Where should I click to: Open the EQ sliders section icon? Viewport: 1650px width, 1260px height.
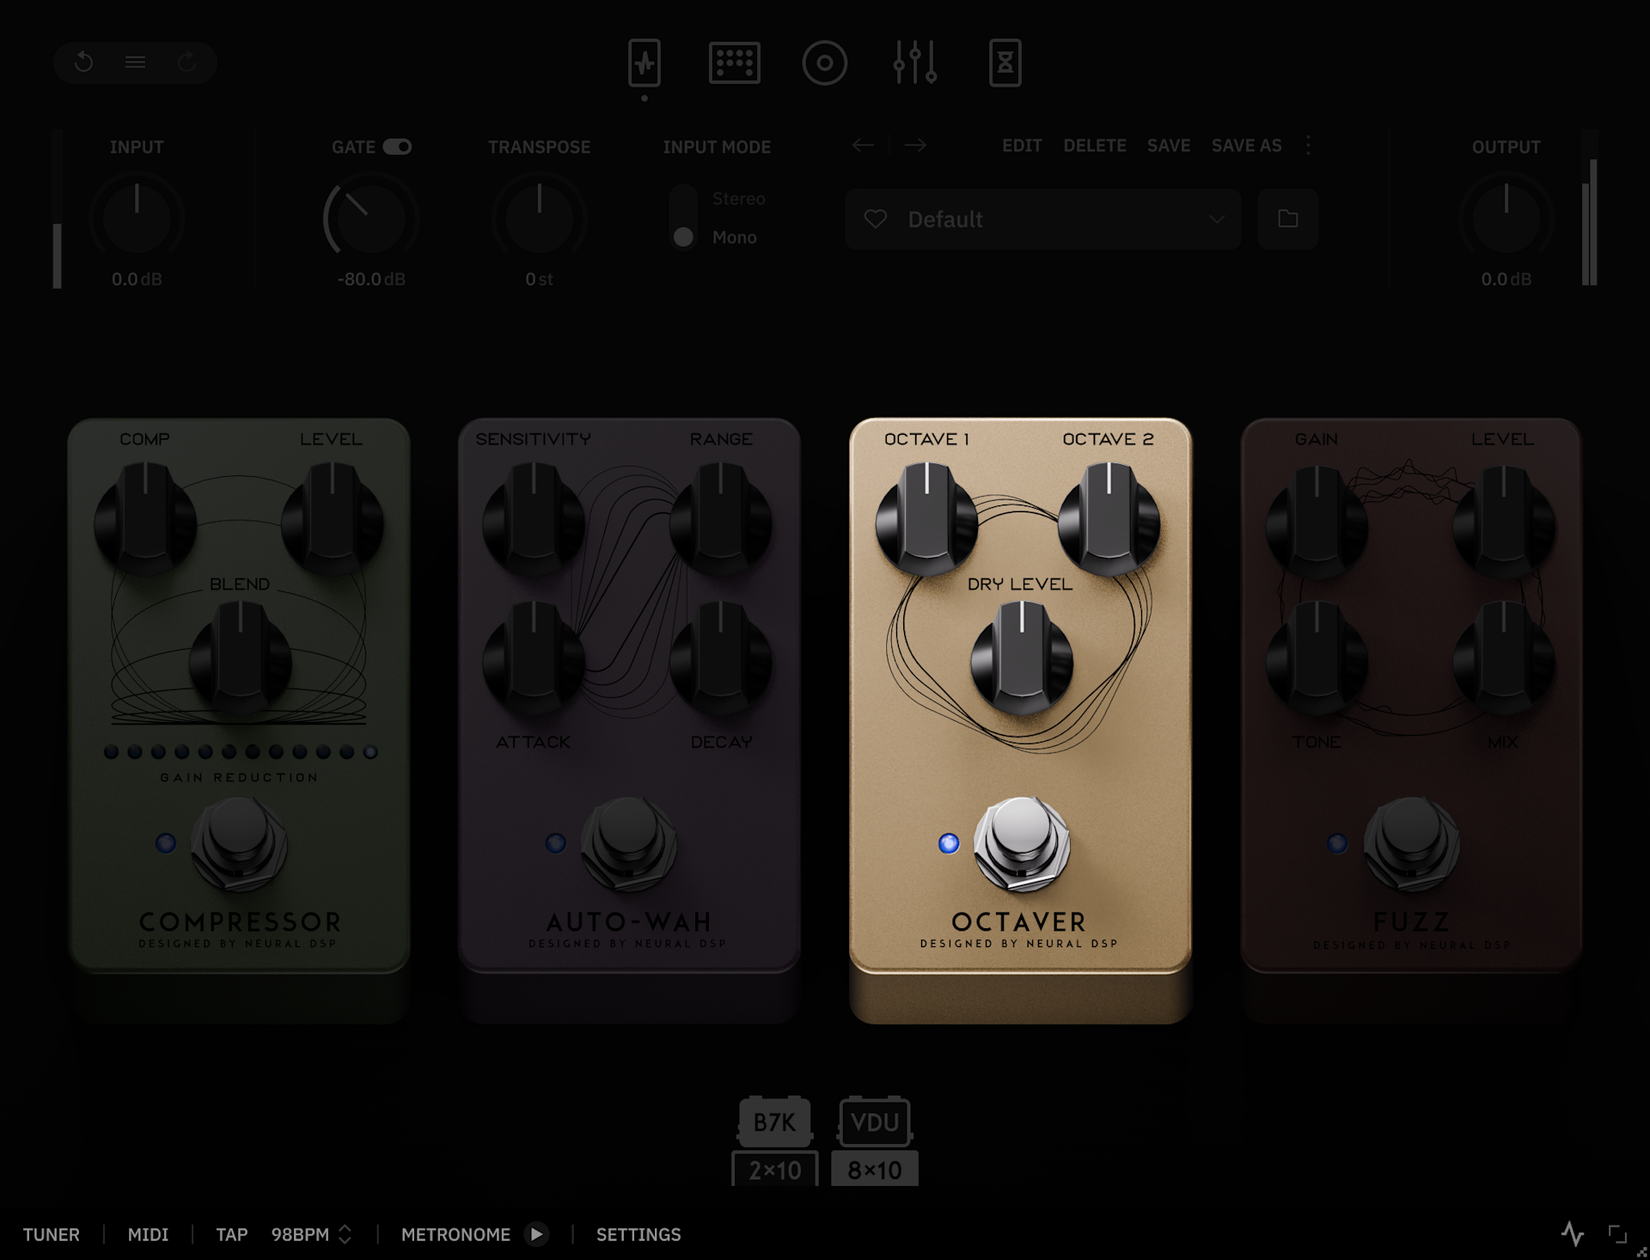pos(914,63)
